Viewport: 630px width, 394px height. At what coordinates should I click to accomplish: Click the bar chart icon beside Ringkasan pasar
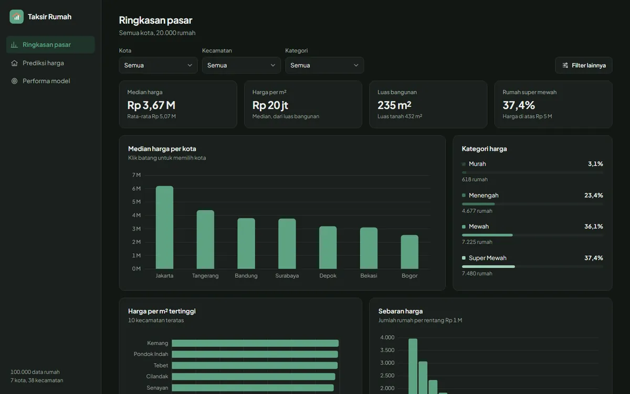point(14,45)
